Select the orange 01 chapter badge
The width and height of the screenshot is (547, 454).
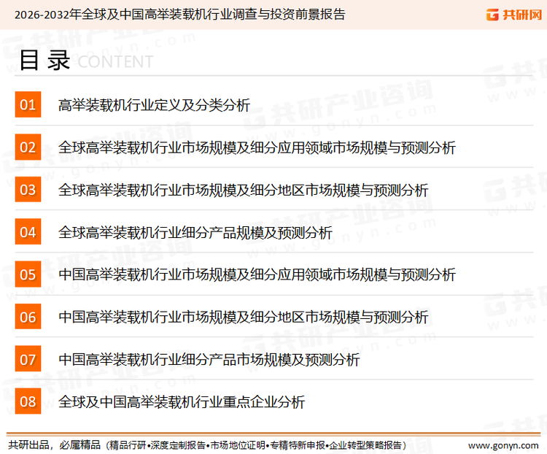click(x=28, y=104)
